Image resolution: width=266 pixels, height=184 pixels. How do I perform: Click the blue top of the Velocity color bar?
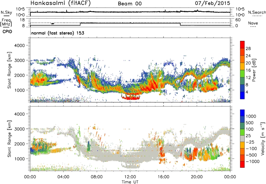(x=242, y=113)
